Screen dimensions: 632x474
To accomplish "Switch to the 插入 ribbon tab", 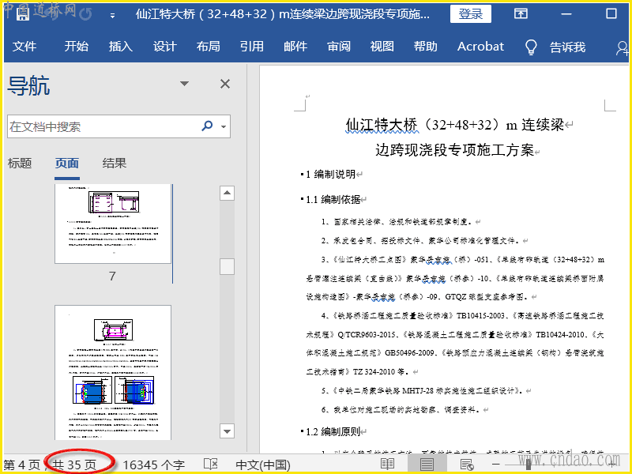I will [x=121, y=47].
